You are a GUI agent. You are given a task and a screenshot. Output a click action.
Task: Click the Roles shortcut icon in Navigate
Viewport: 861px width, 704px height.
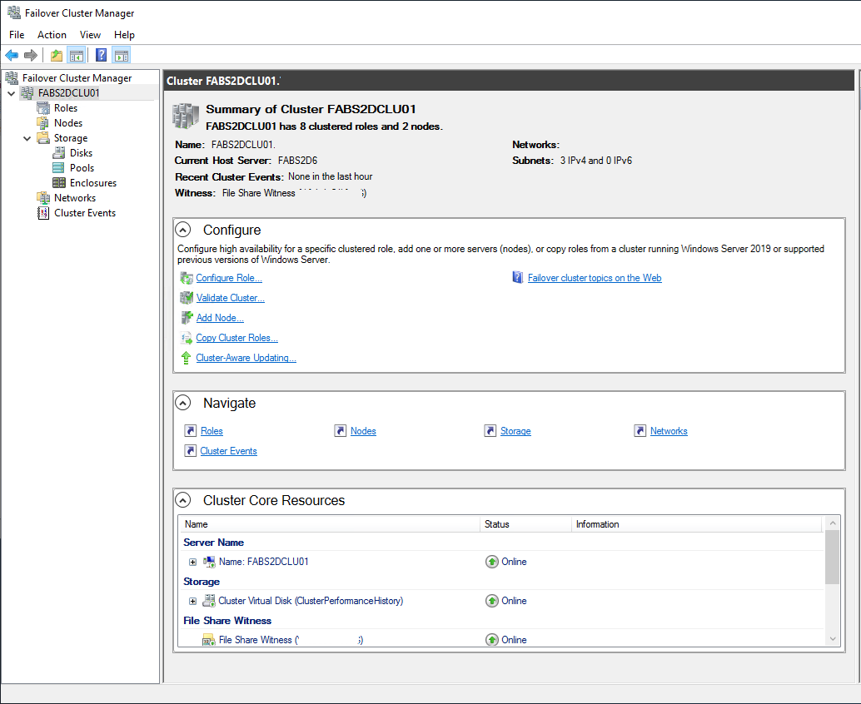click(x=191, y=431)
